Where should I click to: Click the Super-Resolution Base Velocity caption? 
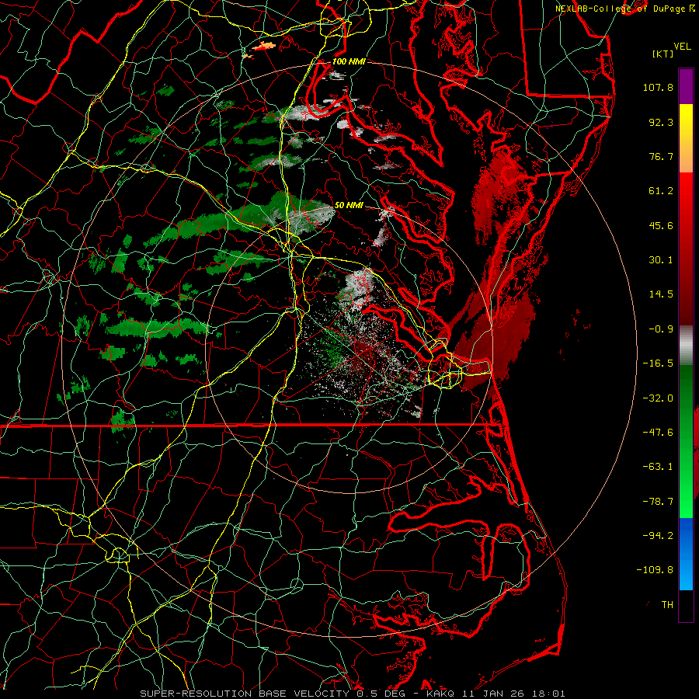pos(352,694)
